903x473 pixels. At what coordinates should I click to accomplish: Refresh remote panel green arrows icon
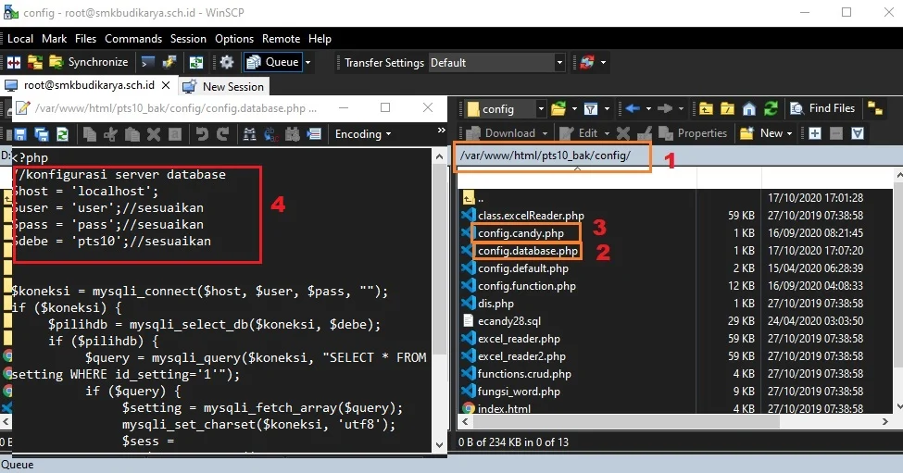tap(771, 108)
